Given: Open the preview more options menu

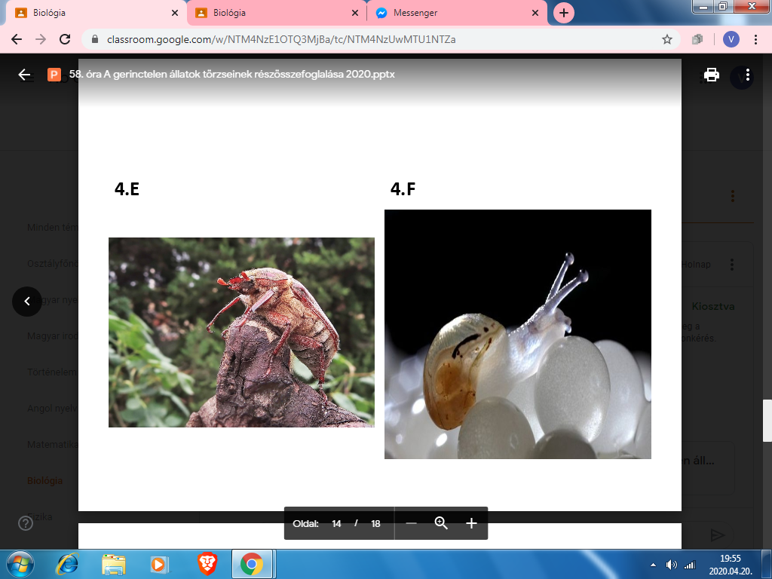Looking at the screenshot, I should pos(747,75).
